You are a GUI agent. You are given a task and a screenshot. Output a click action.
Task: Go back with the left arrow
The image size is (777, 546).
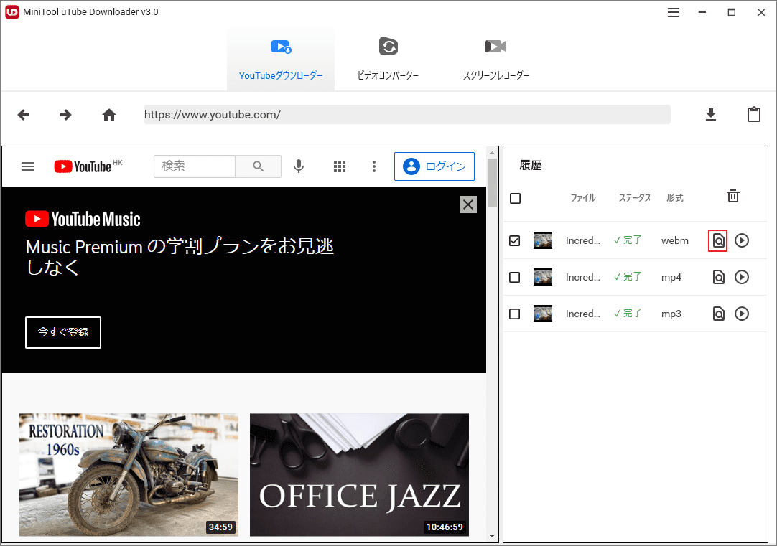[x=23, y=115]
